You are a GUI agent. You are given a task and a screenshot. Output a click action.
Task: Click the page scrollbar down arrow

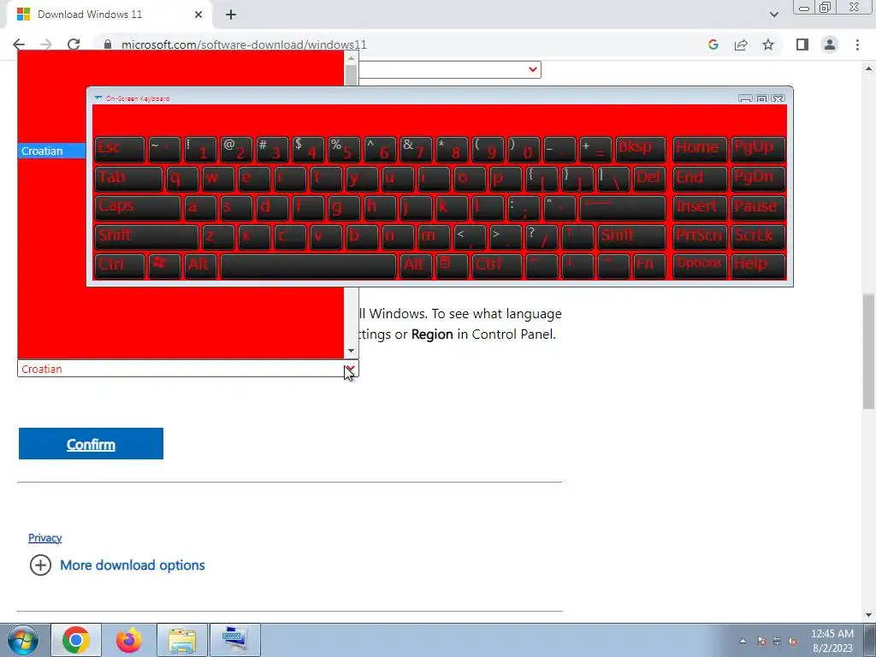point(869,615)
